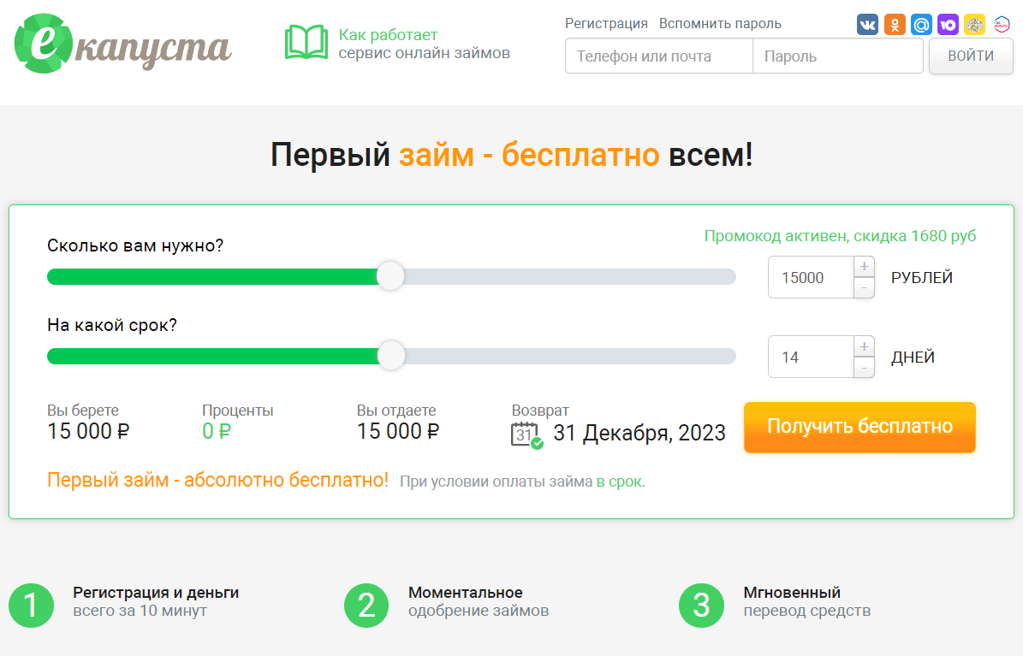The image size is (1023, 656).
Task: Click 'Регистрация и деньги' step title
Action: click(156, 593)
